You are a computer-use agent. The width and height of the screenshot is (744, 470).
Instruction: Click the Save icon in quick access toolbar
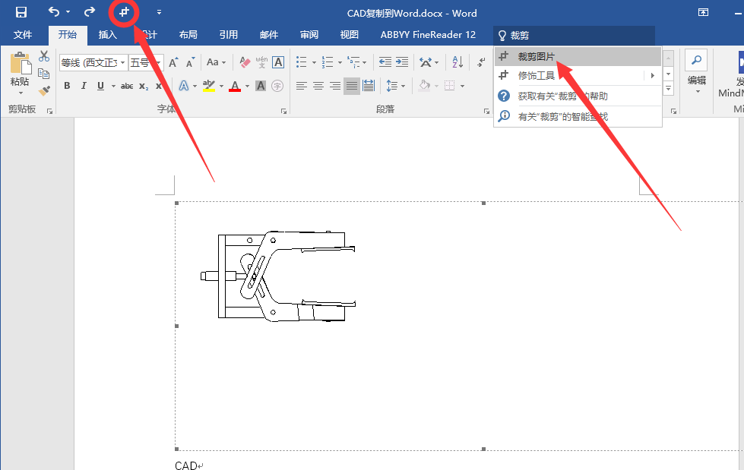point(21,12)
